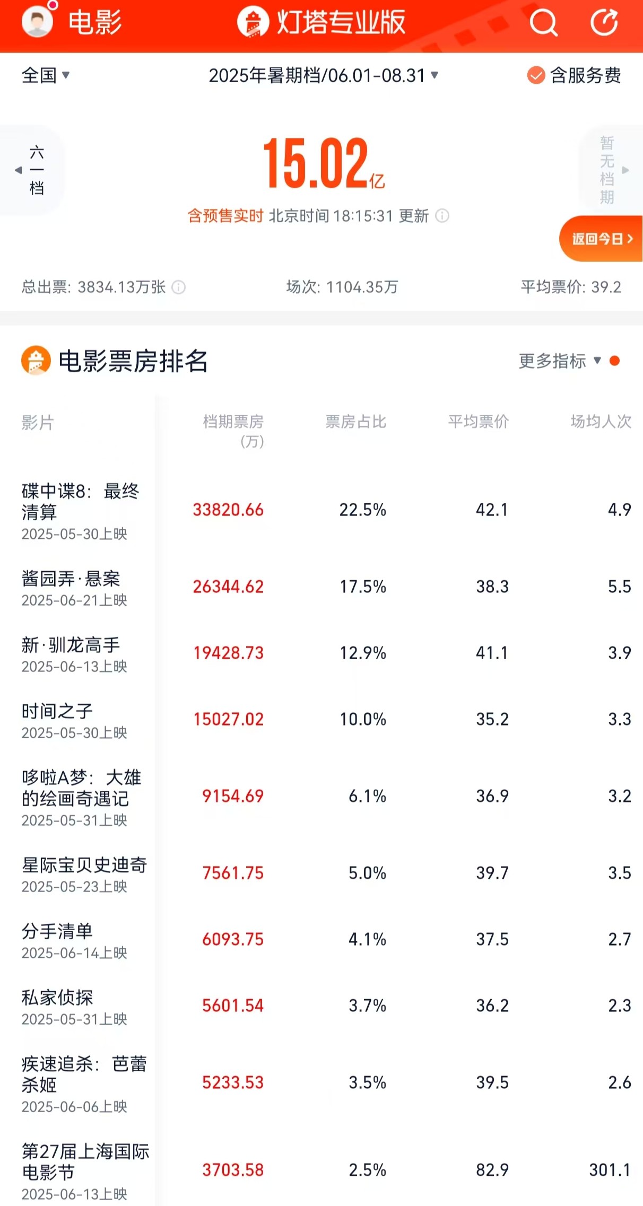The width and height of the screenshot is (643, 1206).
Task: Open 碟中谍8：最终清算 movie details
Action: [80, 503]
